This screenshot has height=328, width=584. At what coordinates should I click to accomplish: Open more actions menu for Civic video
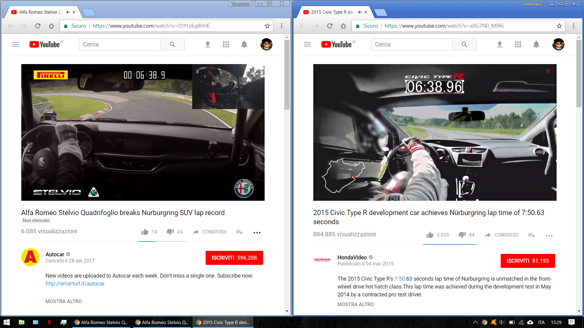click(x=549, y=235)
